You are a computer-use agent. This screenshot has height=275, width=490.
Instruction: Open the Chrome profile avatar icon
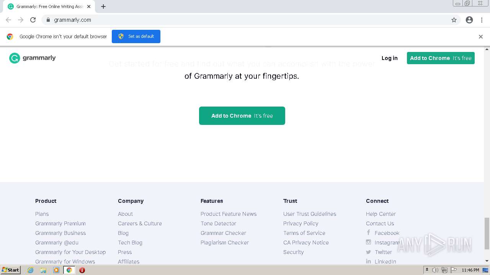click(x=469, y=20)
